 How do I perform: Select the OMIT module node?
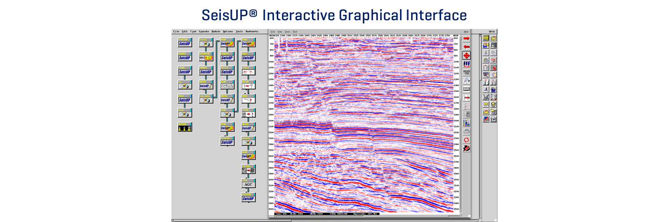coord(249,56)
